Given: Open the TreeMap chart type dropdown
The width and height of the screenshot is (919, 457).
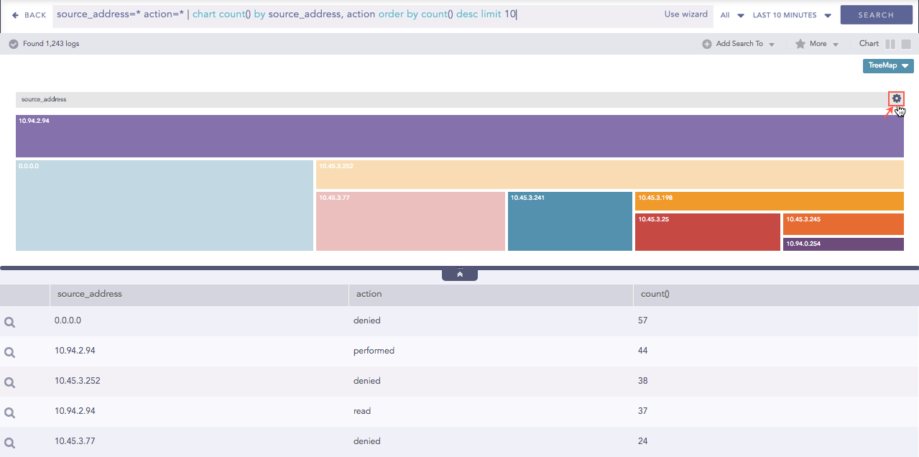Looking at the screenshot, I should pos(887,65).
